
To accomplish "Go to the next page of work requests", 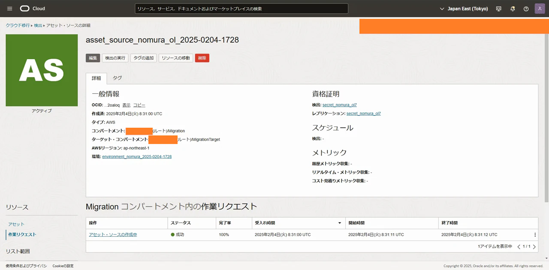I will [534, 246].
